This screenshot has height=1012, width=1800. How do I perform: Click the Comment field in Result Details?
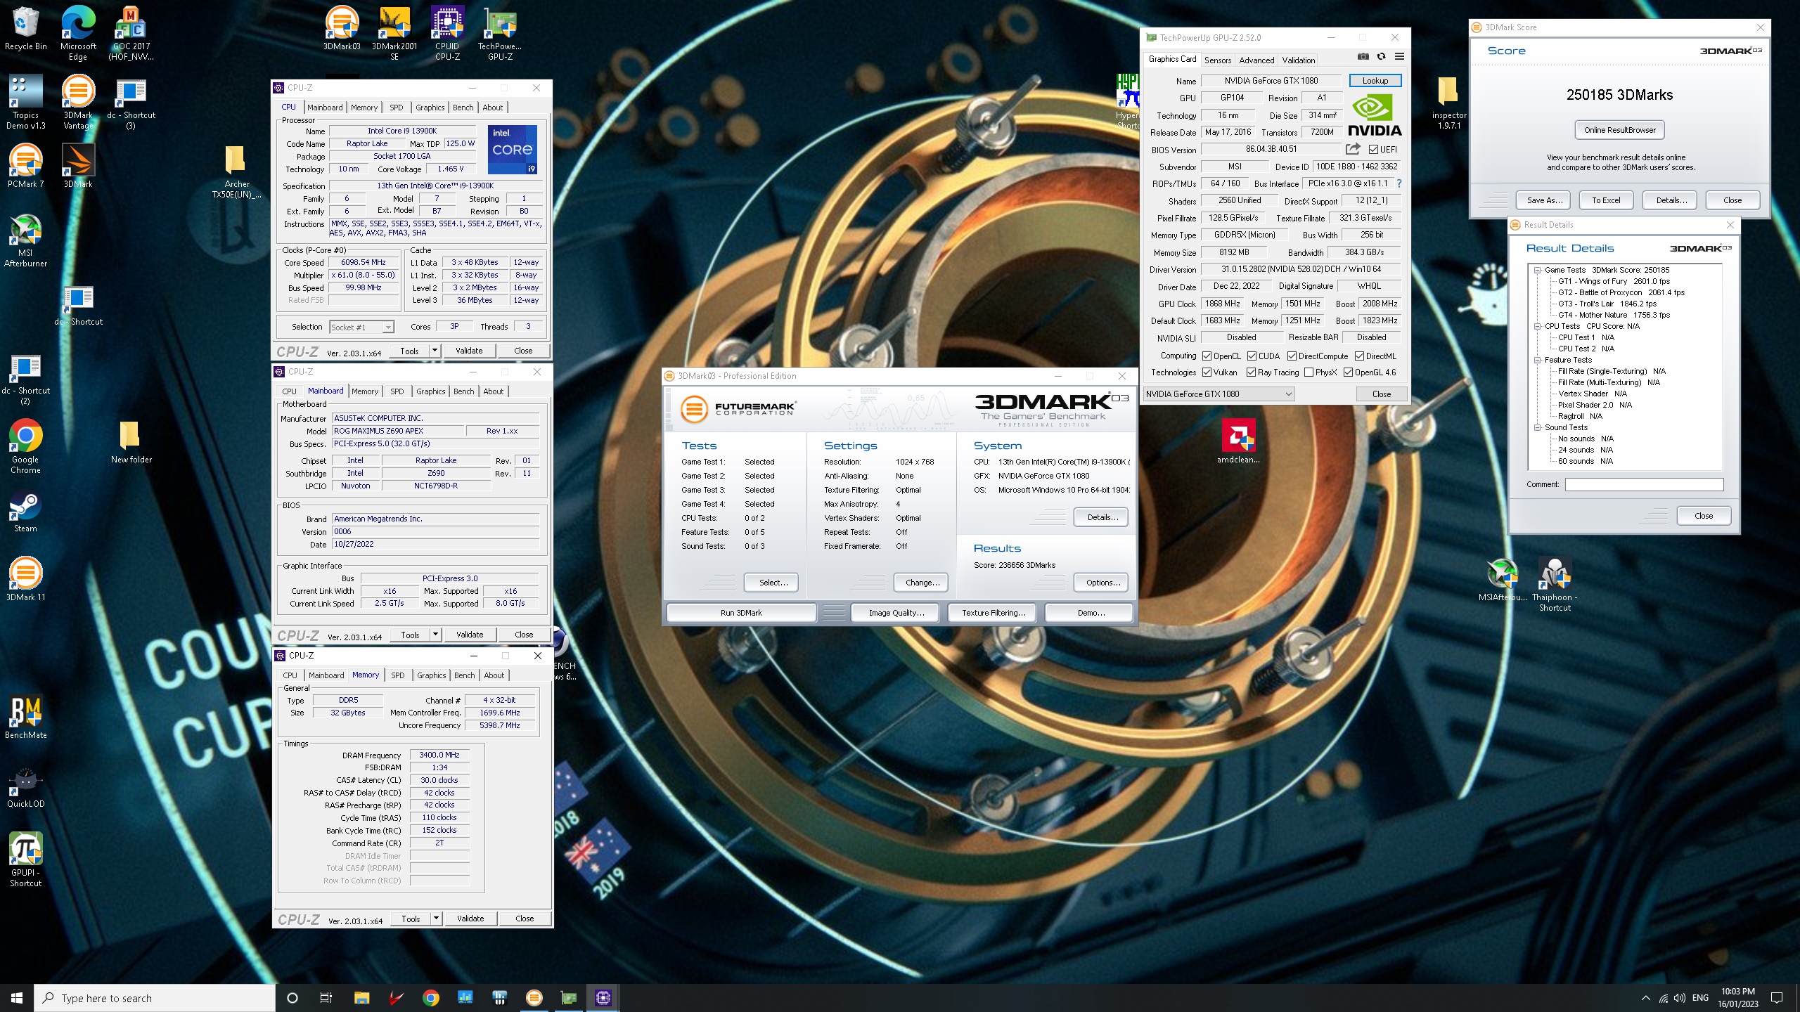pyautogui.click(x=1644, y=484)
